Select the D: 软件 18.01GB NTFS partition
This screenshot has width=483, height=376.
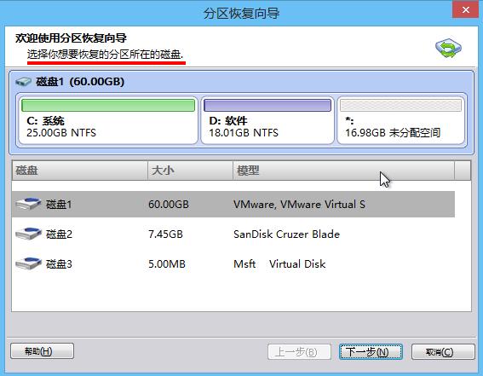[x=267, y=120]
